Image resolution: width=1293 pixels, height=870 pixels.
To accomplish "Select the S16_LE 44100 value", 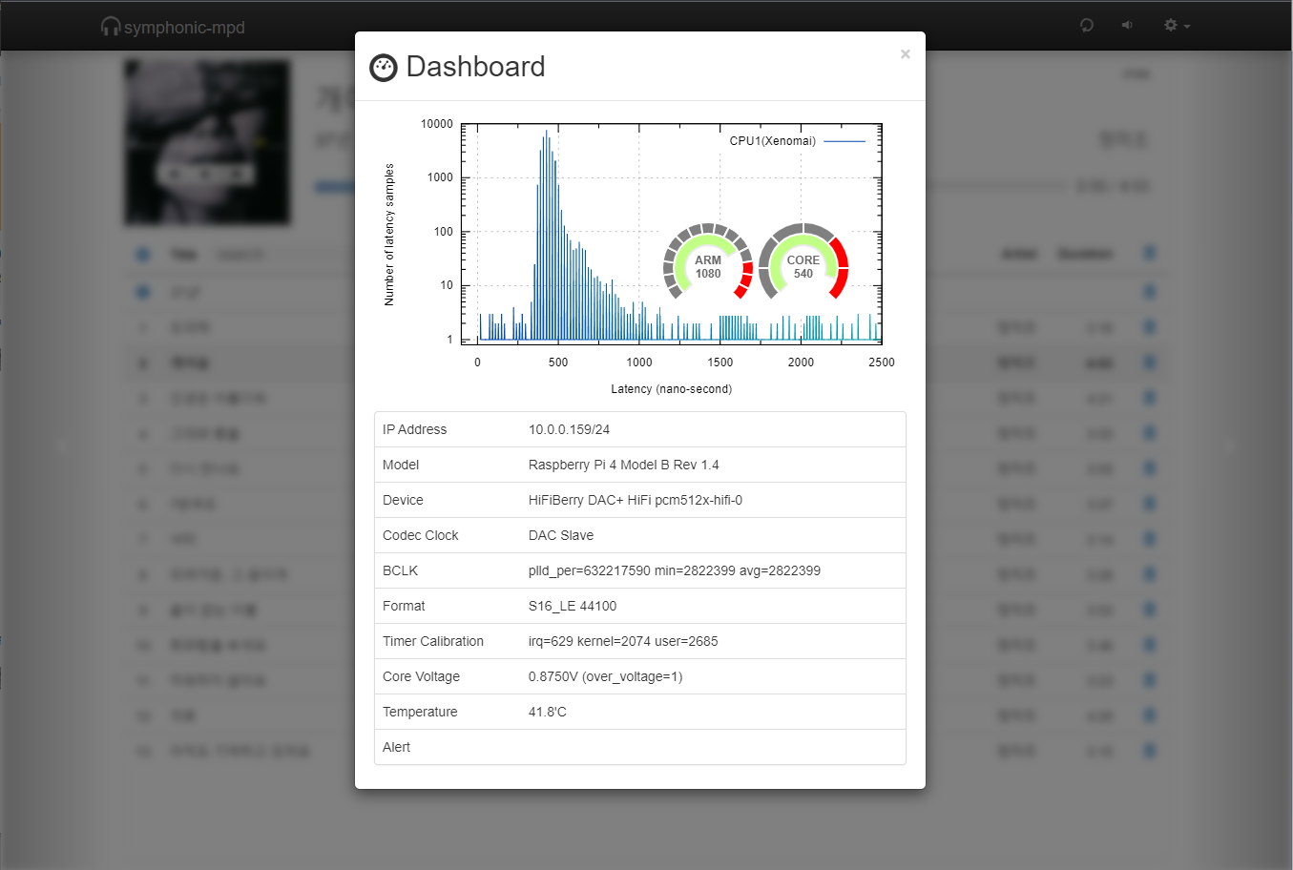I will [573, 606].
